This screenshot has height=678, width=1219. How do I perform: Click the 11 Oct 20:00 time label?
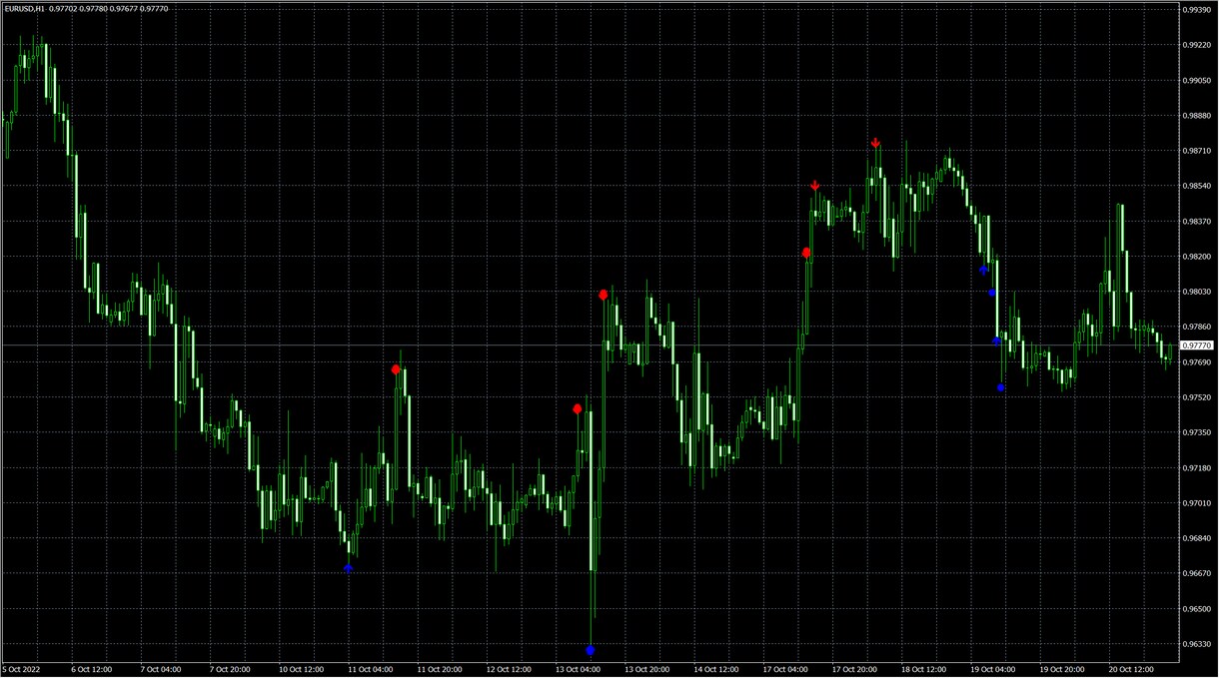pyautogui.click(x=440, y=670)
